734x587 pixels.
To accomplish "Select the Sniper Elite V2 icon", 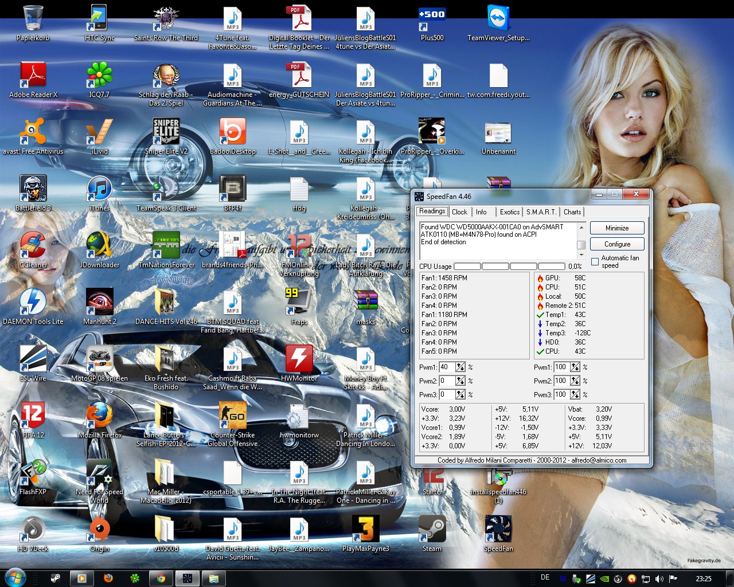I will click(166, 137).
